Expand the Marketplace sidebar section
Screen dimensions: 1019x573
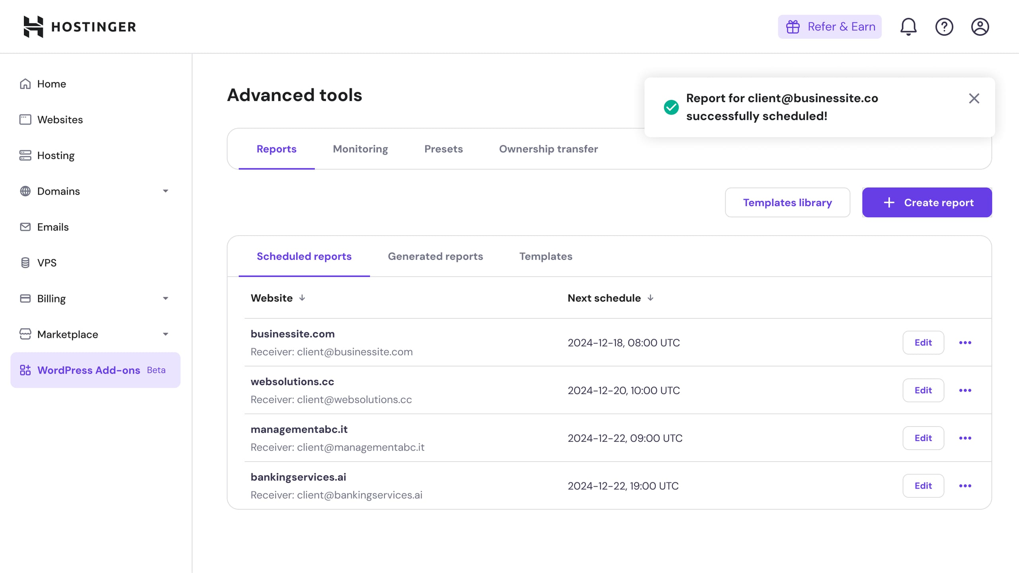[x=166, y=334]
